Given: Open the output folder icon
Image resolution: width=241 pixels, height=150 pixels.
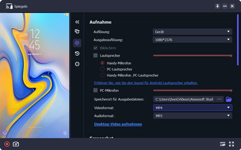Looking at the screenshot, I should click(x=229, y=99).
